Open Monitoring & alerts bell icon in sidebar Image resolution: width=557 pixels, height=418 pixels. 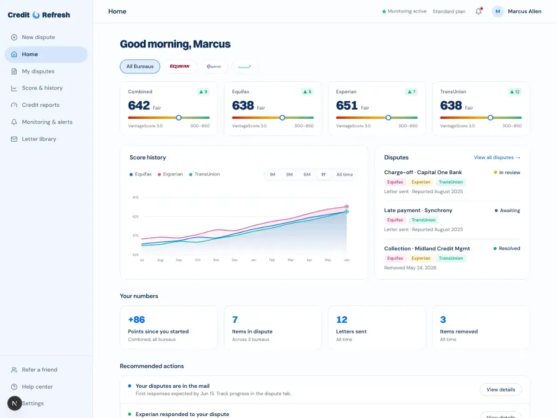tap(14, 122)
